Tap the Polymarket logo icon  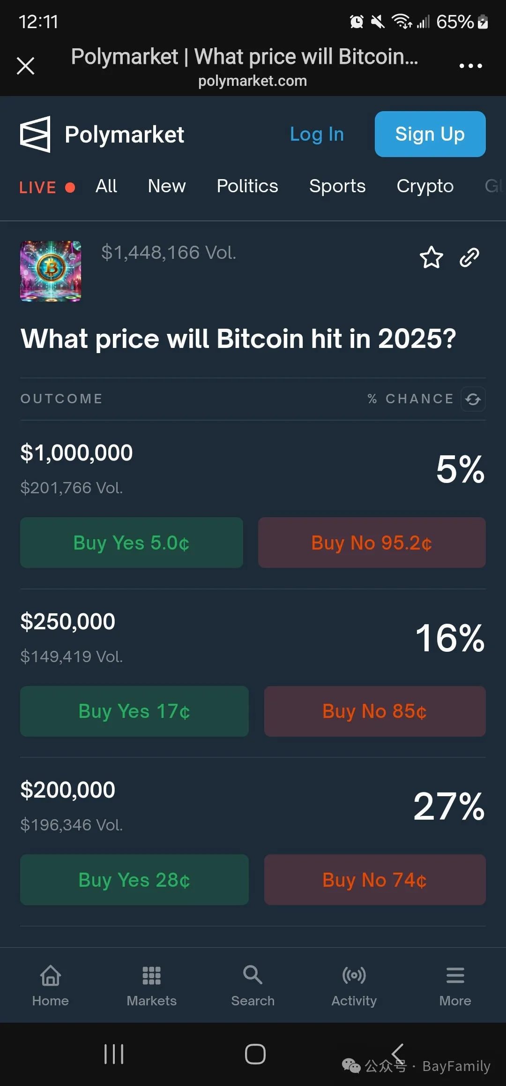[35, 134]
